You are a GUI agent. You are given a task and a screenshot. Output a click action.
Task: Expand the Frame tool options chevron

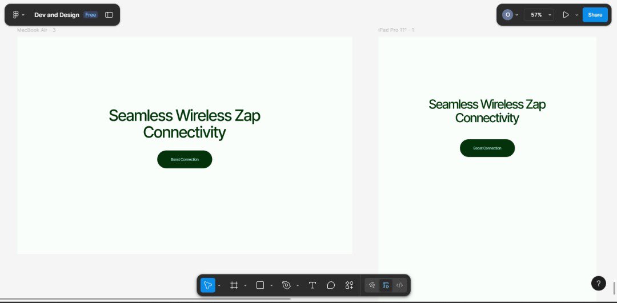(245, 285)
